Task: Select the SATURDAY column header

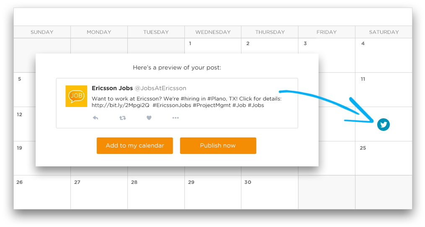Action: click(x=384, y=32)
